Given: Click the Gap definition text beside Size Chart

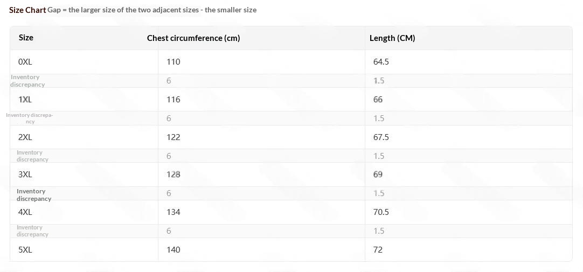Looking at the screenshot, I should pos(152,10).
